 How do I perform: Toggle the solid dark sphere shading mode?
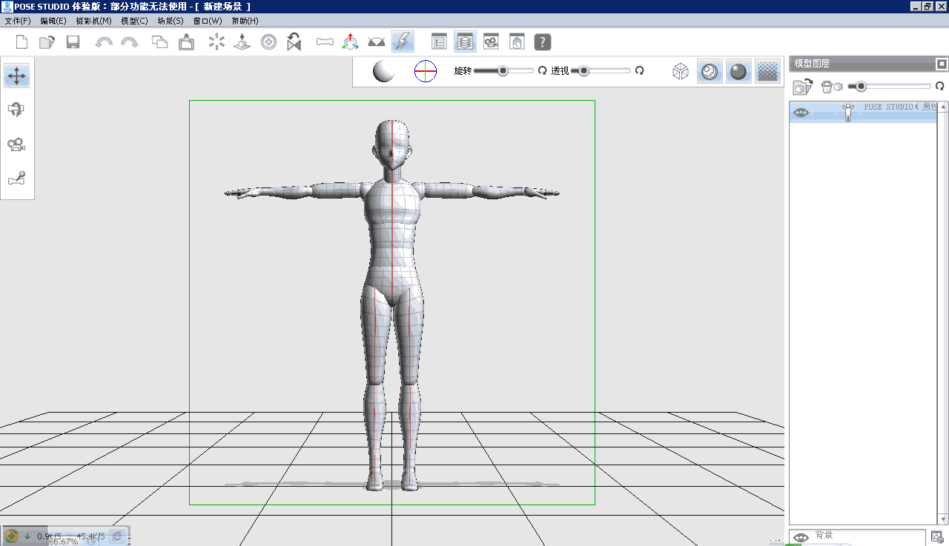click(x=738, y=72)
